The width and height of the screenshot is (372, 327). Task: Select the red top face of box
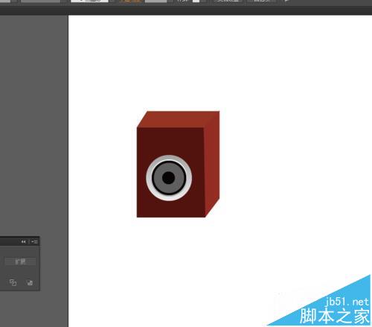click(179, 119)
